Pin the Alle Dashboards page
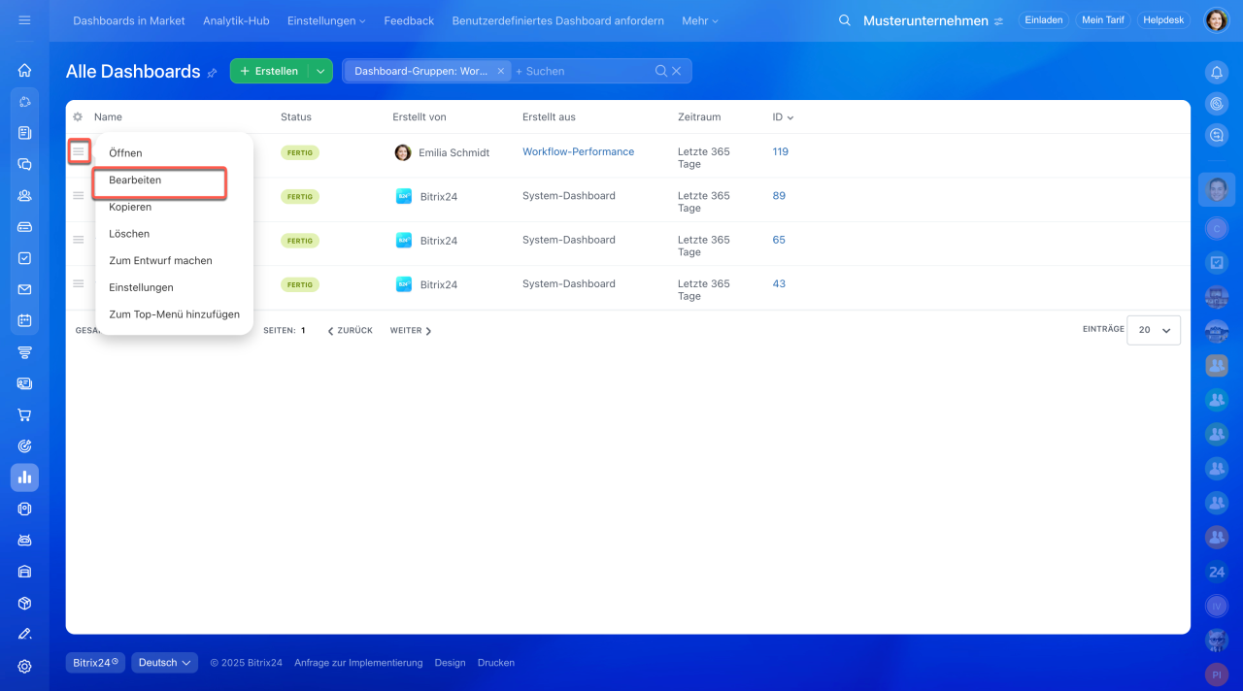The width and height of the screenshot is (1243, 691). coord(212,73)
